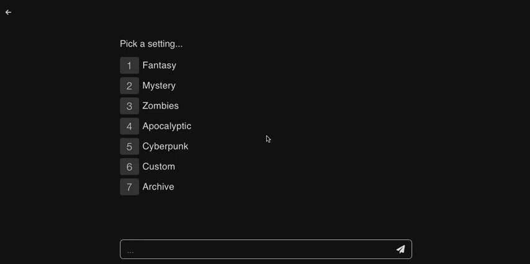
Task: Select number 6 box for Custom
Action: click(x=130, y=167)
